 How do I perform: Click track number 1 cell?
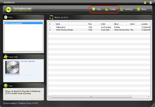coord(50,27)
